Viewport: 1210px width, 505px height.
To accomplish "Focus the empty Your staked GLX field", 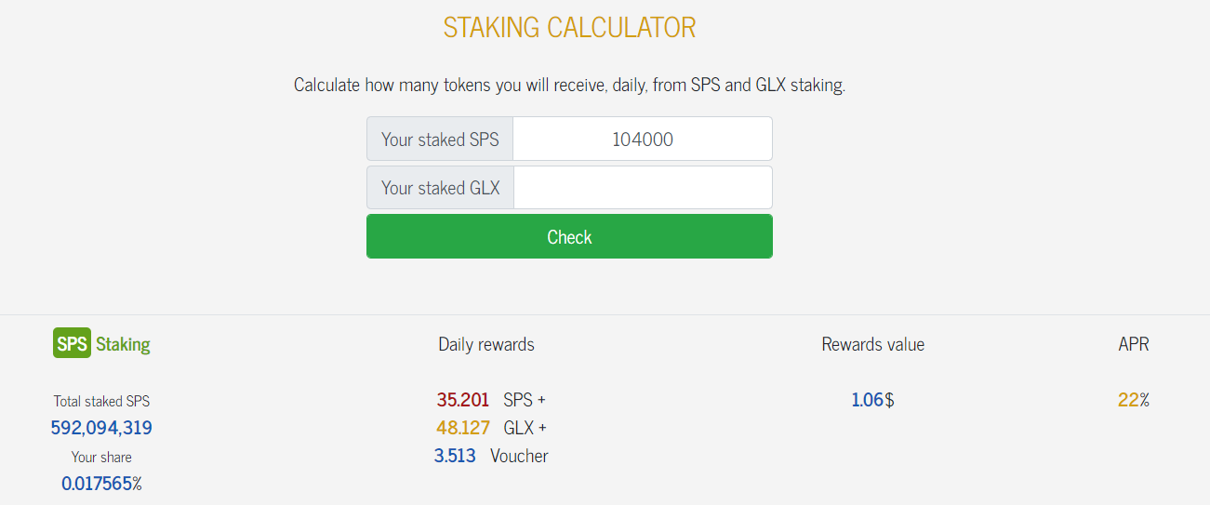I will tap(643, 188).
